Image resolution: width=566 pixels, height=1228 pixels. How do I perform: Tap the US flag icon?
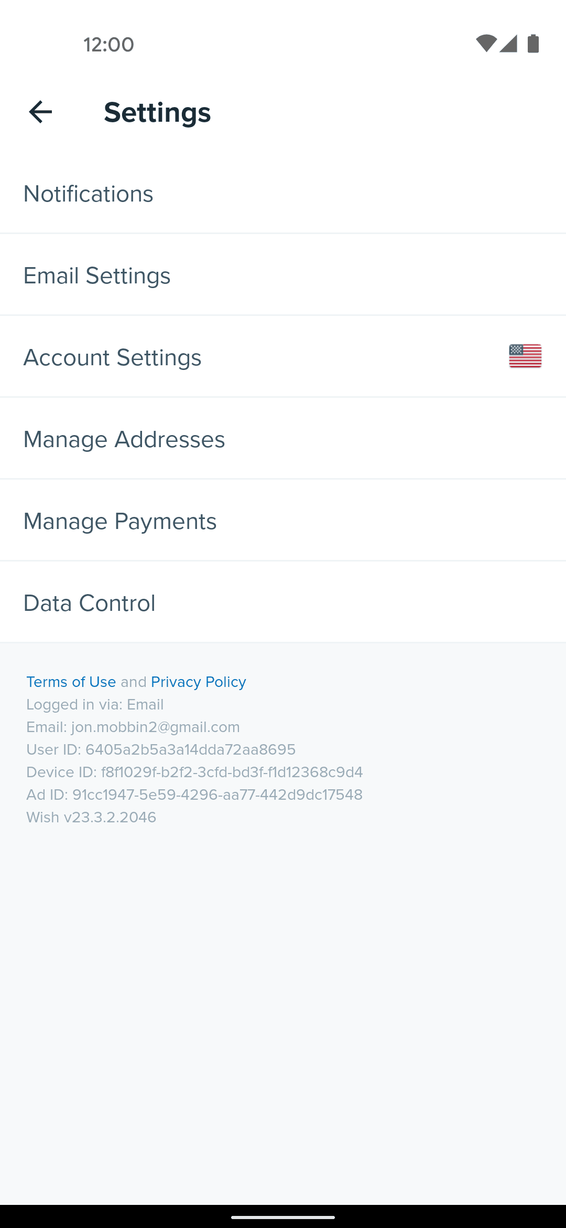click(x=525, y=356)
